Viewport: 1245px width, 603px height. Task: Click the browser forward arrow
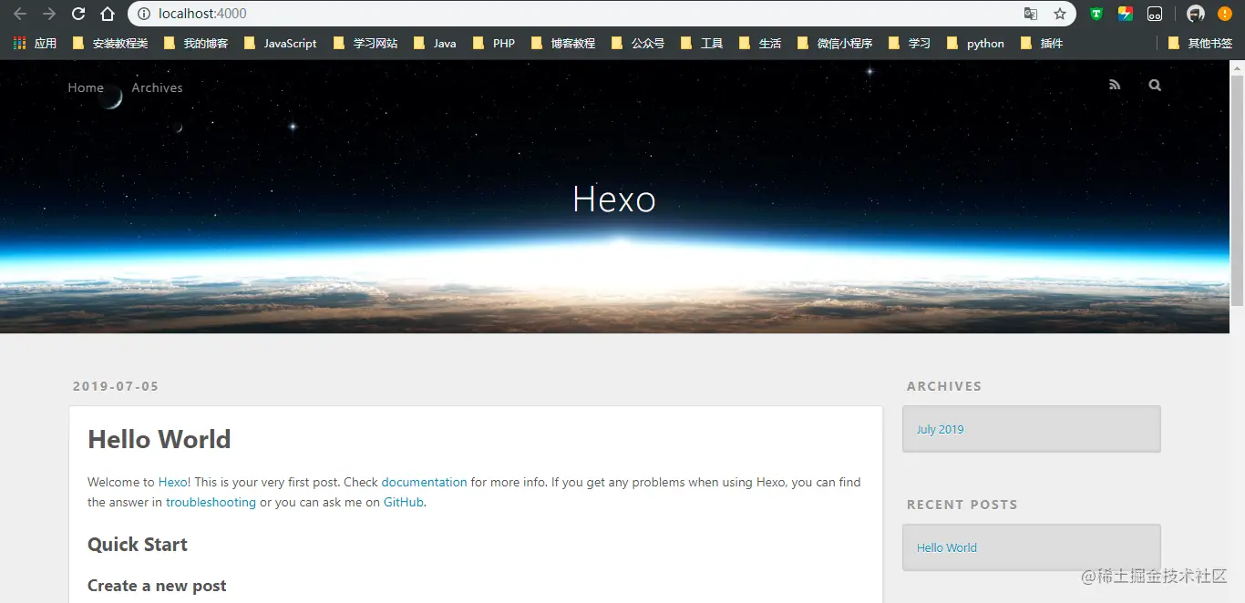(x=49, y=14)
